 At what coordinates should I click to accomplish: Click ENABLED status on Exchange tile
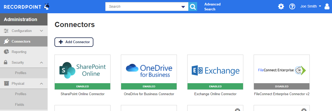(215, 87)
